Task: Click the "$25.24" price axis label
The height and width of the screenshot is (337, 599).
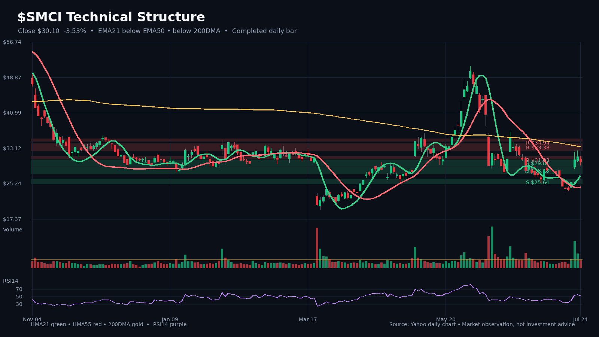Action: coord(12,183)
